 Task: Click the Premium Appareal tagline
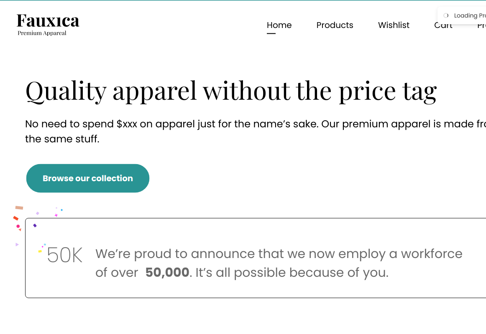42,33
